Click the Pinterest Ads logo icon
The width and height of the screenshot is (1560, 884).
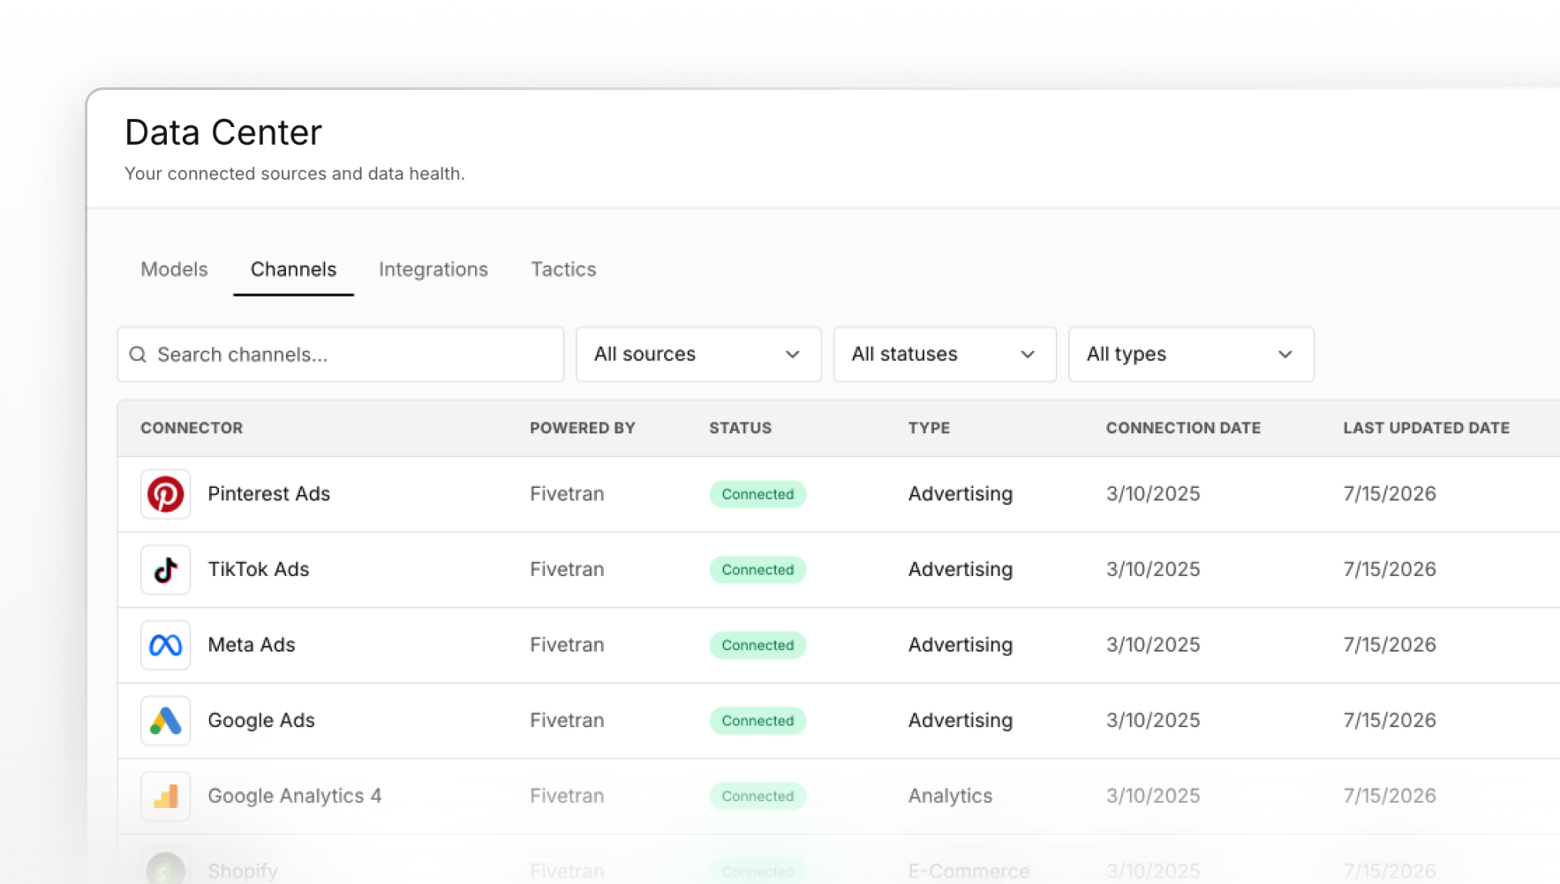(166, 494)
